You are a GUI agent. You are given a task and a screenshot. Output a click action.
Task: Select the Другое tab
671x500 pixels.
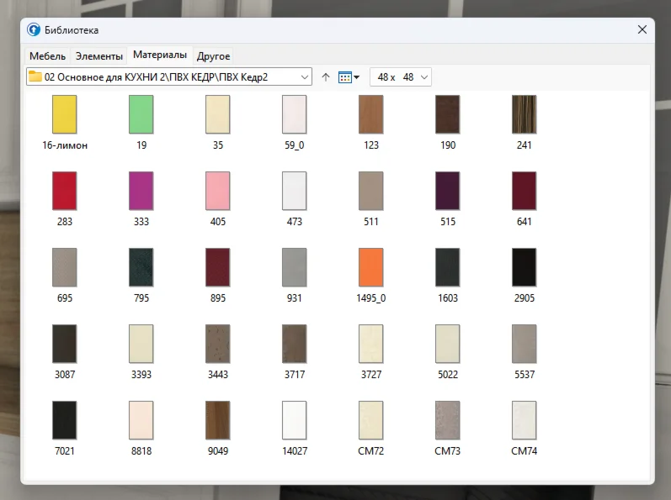tap(213, 56)
